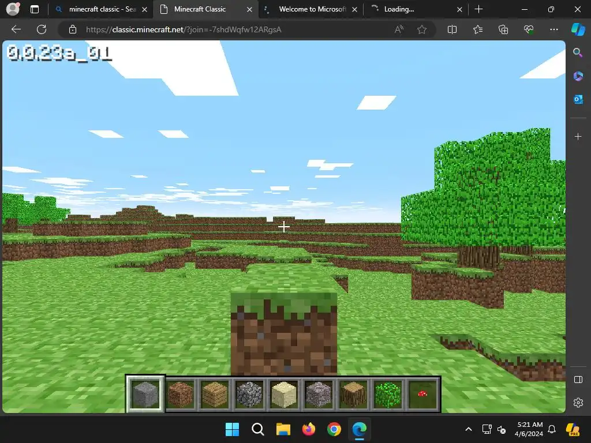591x443 pixels.
Task: Go back to previous page
Action: tap(16, 29)
